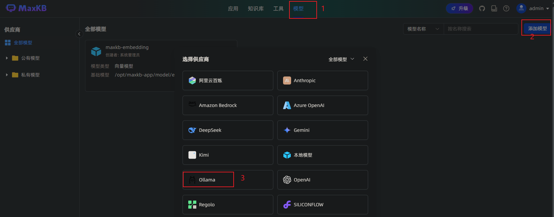Expand the 公有模型 folder
The width and height of the screenshot is (554, 217).
(7, 58)
